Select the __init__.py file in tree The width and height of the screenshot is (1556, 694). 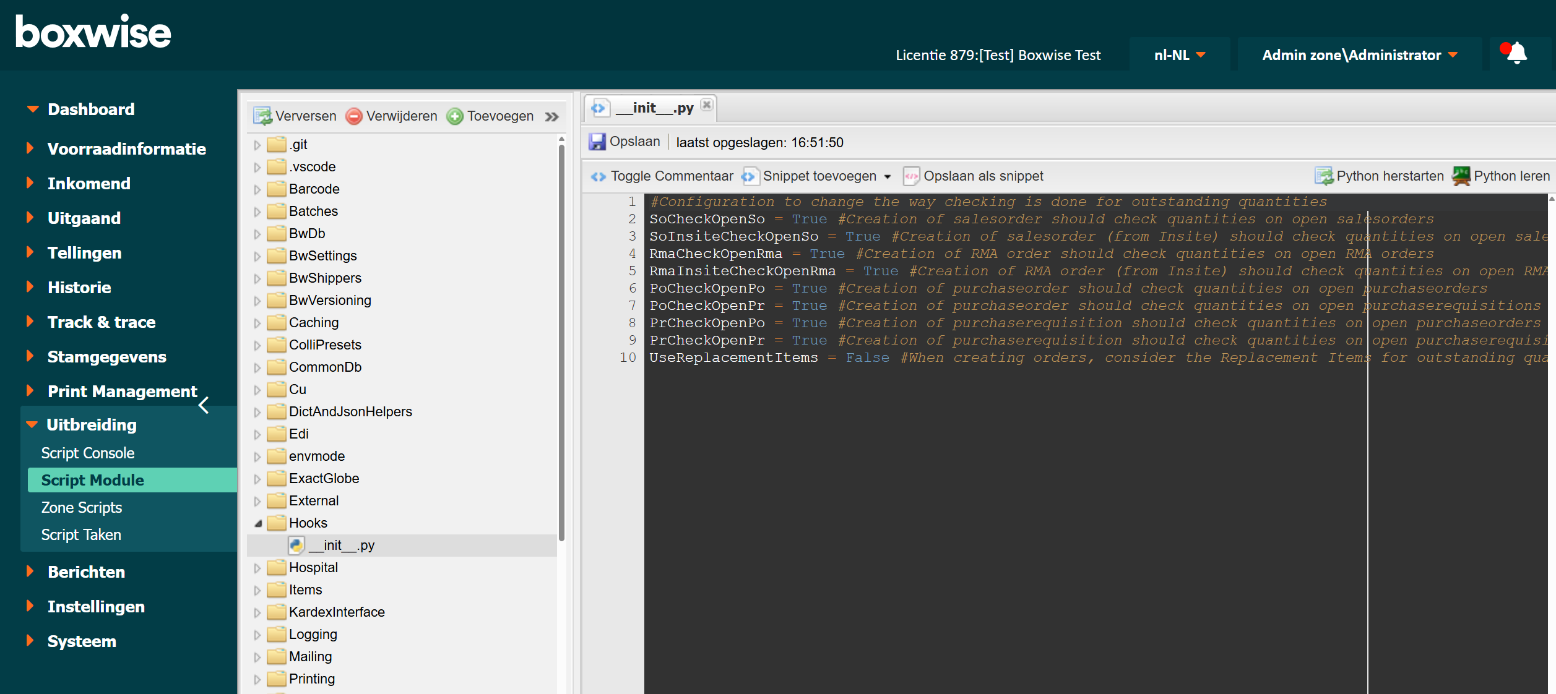pos(402,546)
